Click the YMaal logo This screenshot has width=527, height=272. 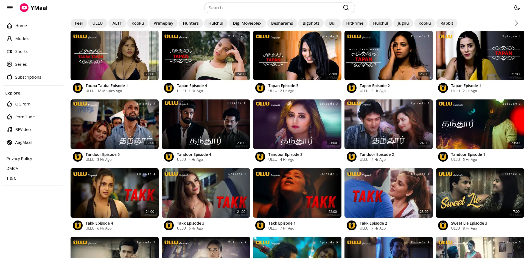pyautogui.click(x=34, y=8)
